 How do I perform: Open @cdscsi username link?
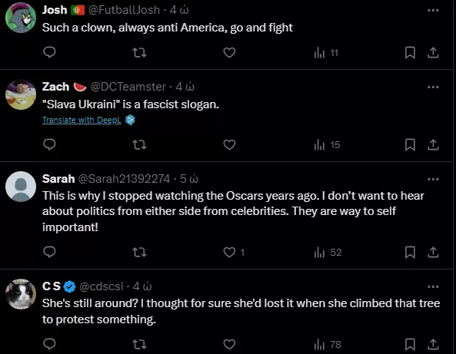[x=102, y=286]
